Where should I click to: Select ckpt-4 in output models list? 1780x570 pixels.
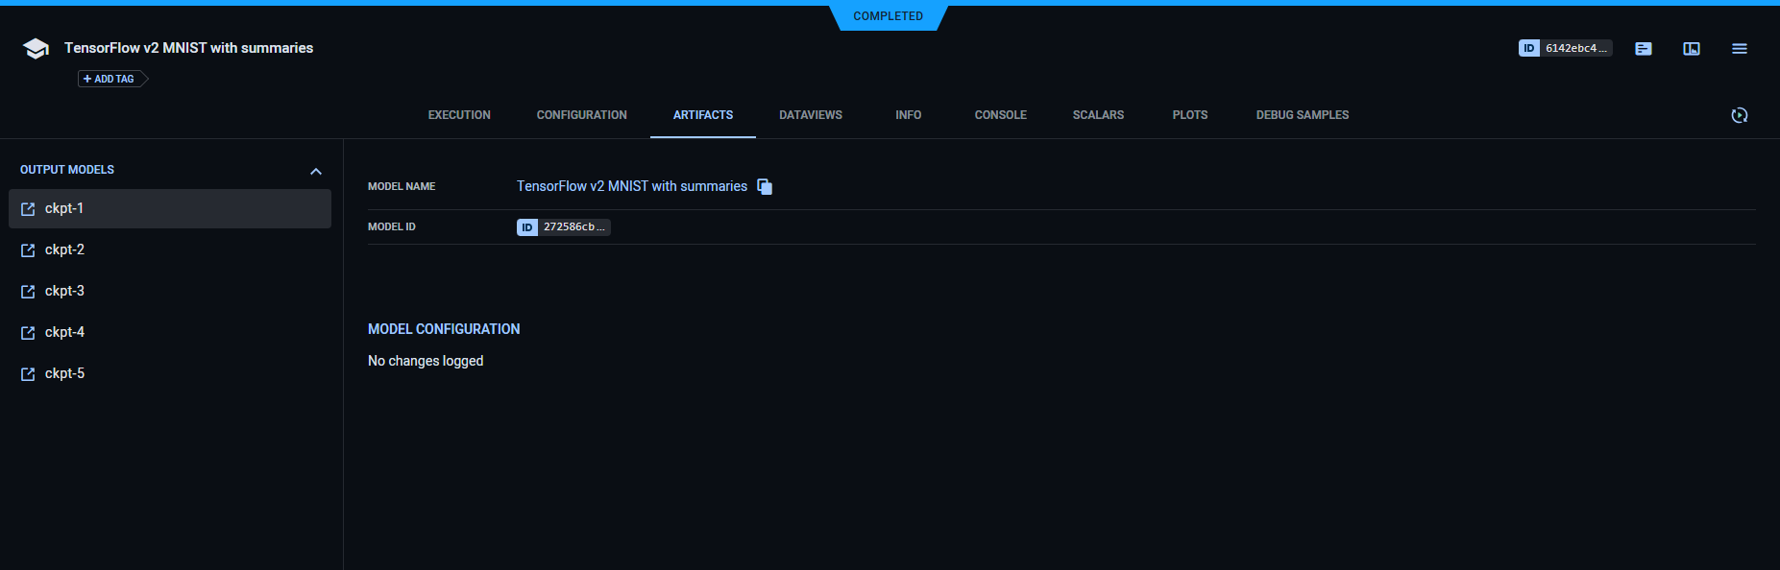tap(64, 332)
